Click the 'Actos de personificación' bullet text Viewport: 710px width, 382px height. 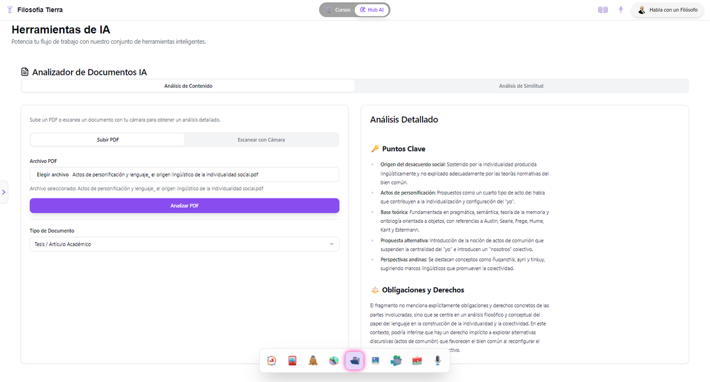(x=463, y=197)
